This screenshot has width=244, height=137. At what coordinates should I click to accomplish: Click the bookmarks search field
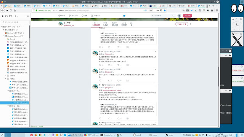[15, 22]
